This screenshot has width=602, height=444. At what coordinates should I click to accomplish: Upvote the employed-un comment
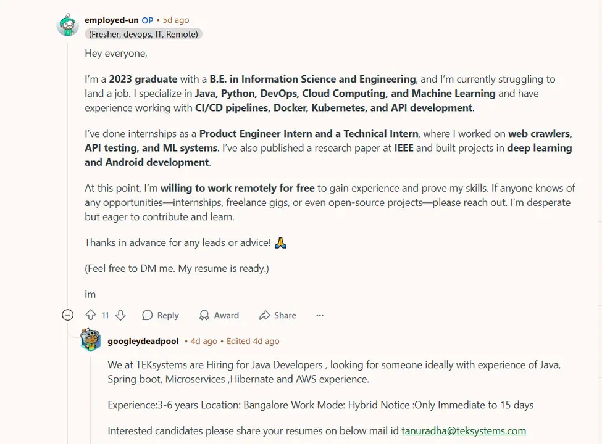[x=91, y=315]
